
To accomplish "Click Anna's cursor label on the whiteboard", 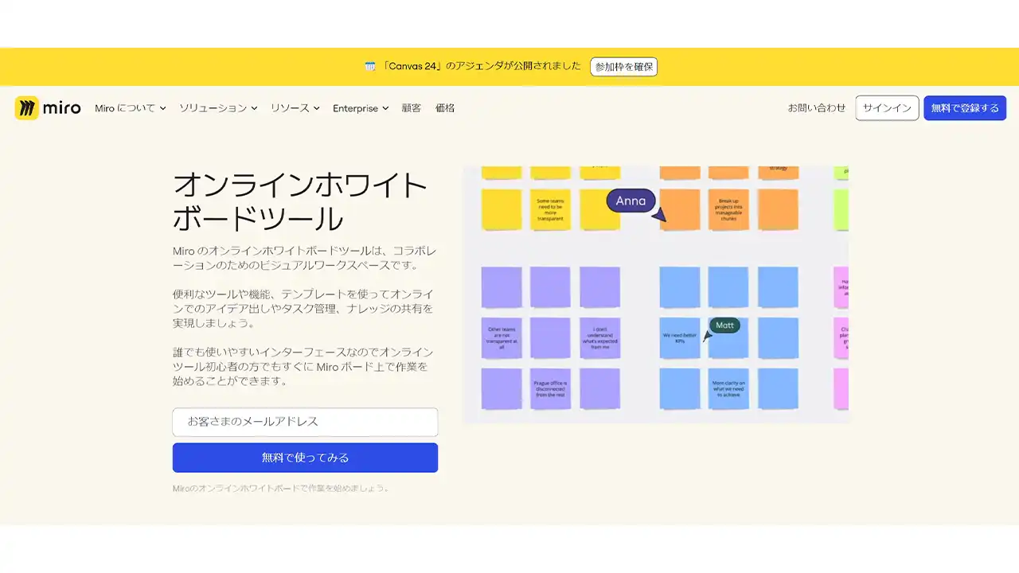I will pyautogui.click(x=630, y=201).
